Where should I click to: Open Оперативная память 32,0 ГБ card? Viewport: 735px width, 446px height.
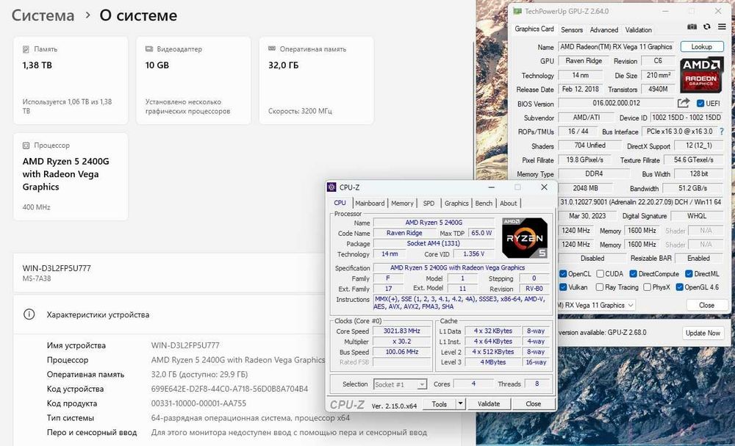click(316, 81)
